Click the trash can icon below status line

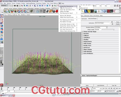pos(120,8)
